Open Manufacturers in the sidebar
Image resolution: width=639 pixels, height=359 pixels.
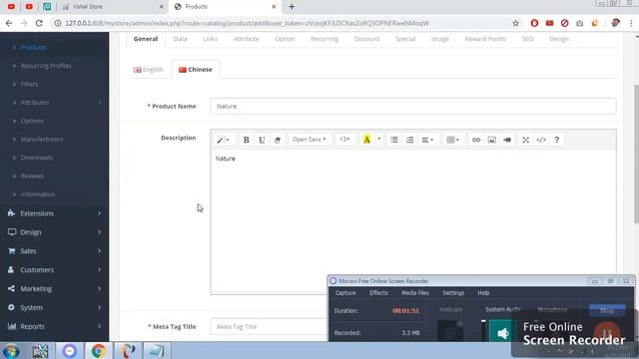tap(42, 140)
